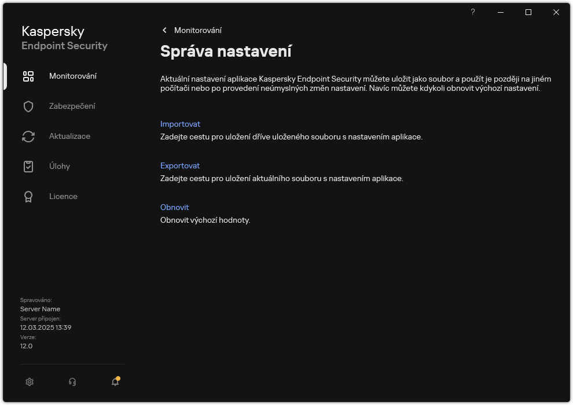The width and height of the screenshot is (573, 405).
Task: Restore defaults using the Obnovit link
Action: click(174, 207)
